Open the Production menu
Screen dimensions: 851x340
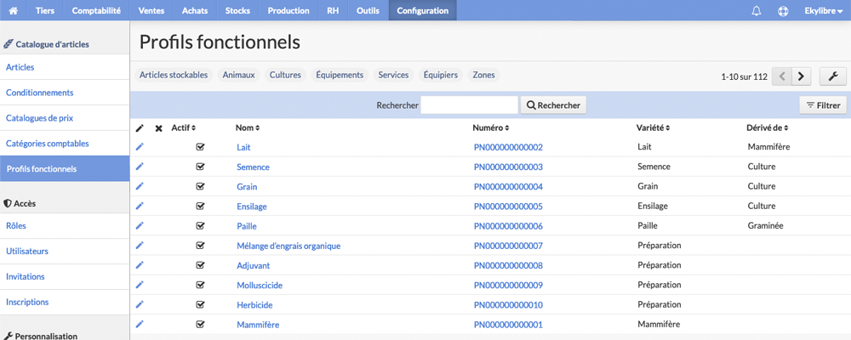(288, 10)
